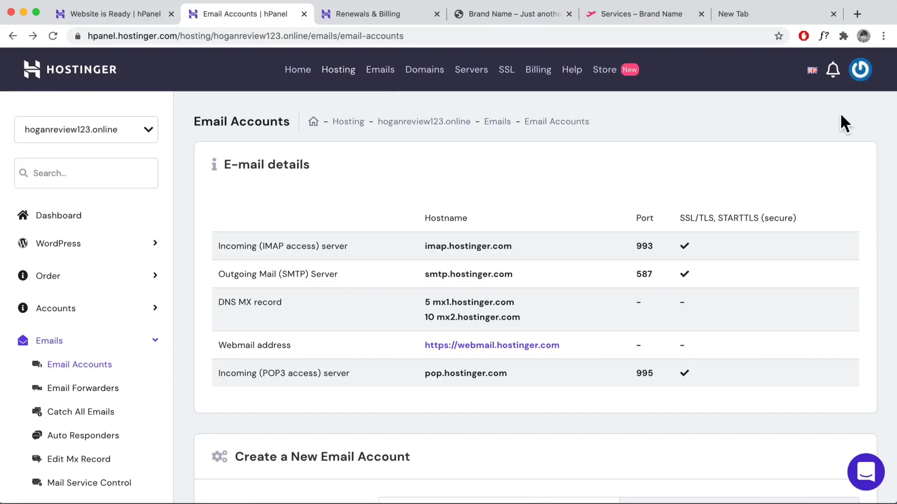The width and height of the screenshot is (897, 504).
Task: Click the Hostinger logo
Action: tap(70, 70)
